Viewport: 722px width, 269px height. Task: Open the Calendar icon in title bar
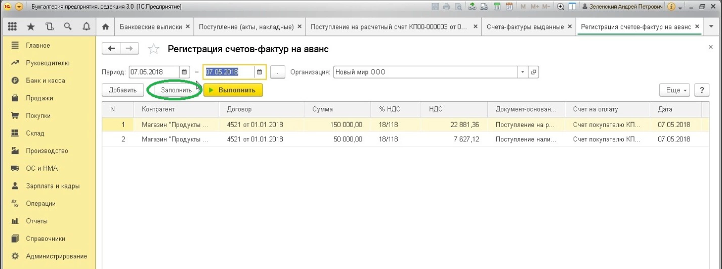click(509, 7)
